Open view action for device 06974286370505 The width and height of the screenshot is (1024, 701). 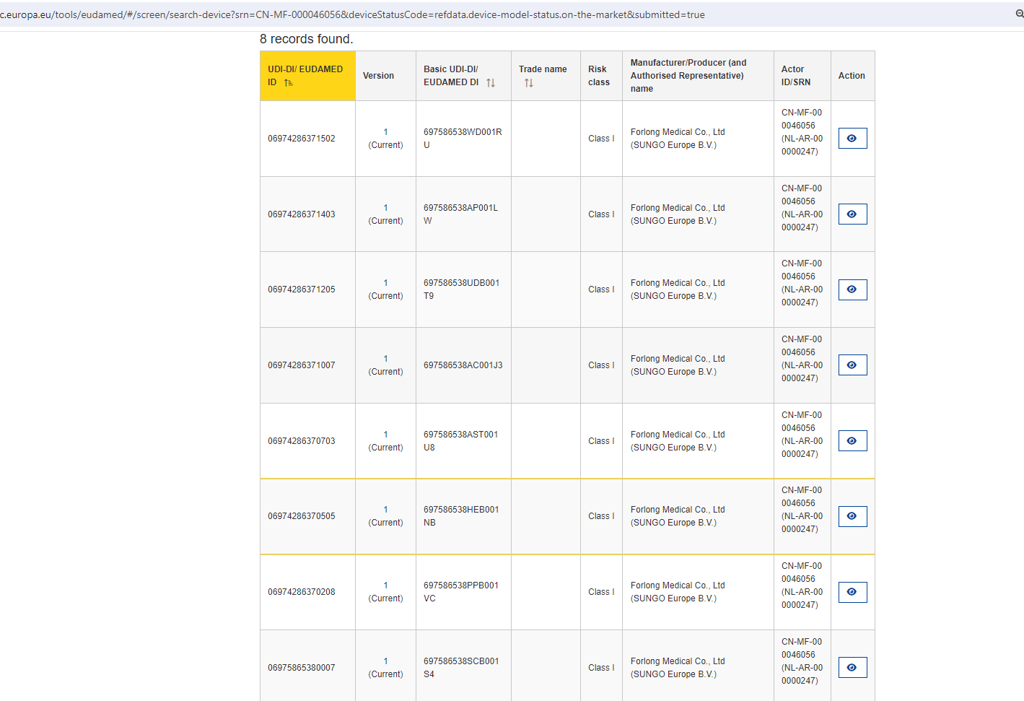click(852, 516)
